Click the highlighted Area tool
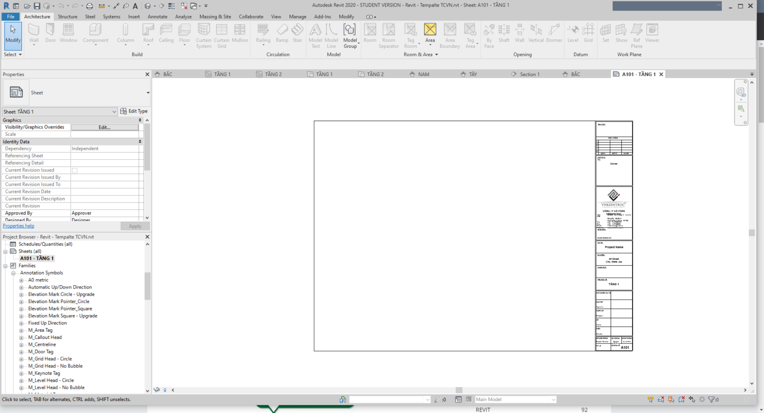The height and width of the screenshot is (413, 764). pos(430,30)
